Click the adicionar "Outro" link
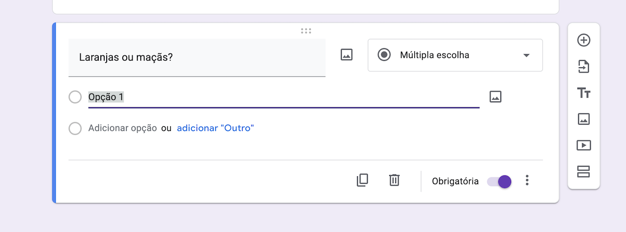 (x=215, y=128)
